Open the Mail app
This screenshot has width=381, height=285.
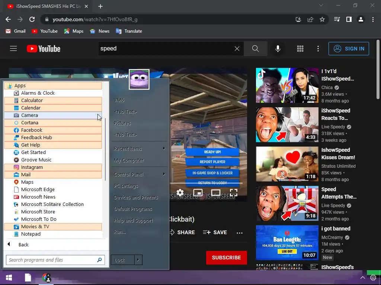click(x=53, y=175)
